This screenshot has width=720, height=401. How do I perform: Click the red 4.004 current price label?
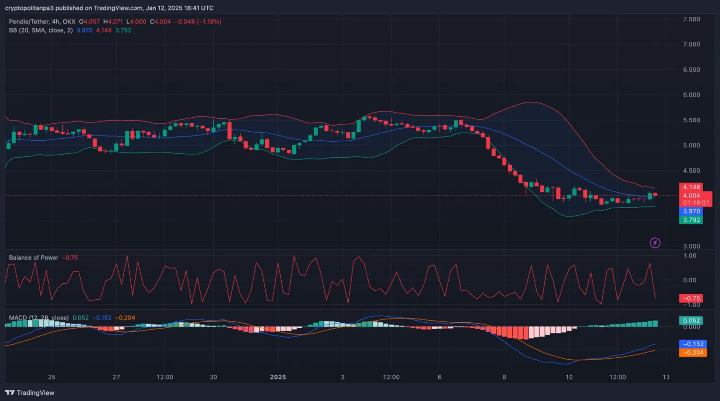(x=692, y=196)
